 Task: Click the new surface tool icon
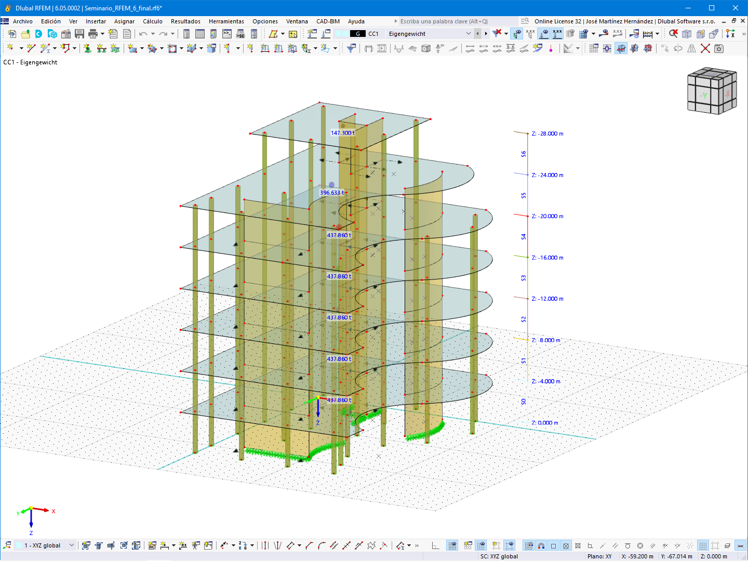pos(132,48)
